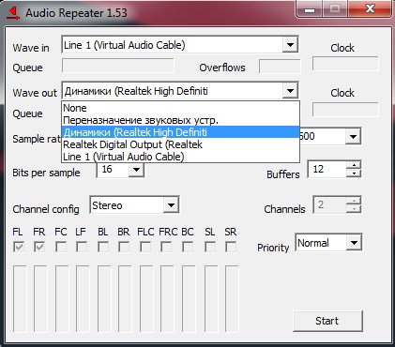Click the Wave out Clock value box
Screen dimensions: 395x347
(345, 110)
